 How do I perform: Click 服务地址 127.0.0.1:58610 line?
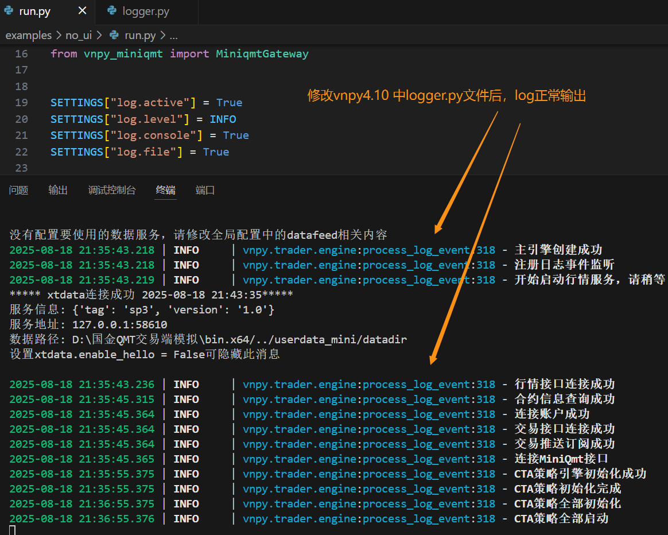pyautogui.click(x=88, y=324)
